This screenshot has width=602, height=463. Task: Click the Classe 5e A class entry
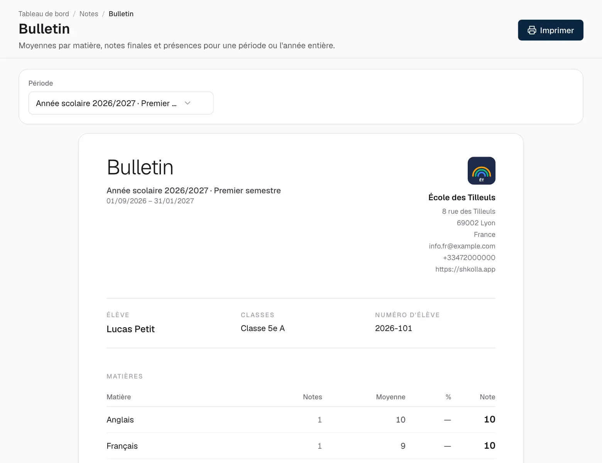tap(263, 328)
